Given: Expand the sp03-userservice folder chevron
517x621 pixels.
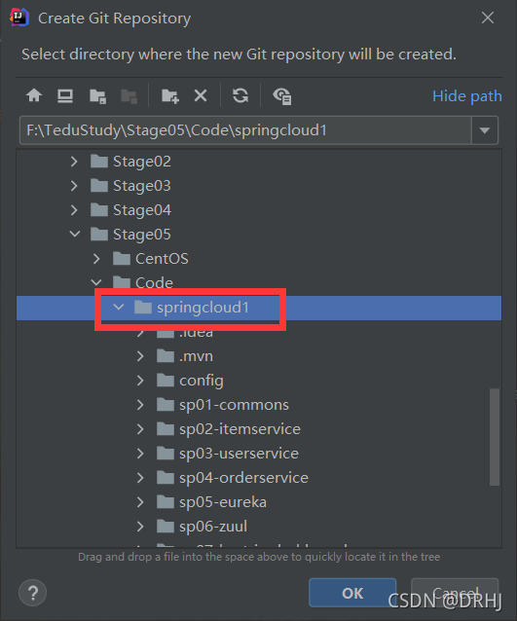Looking at the screenshot, I should pos(140,454).
